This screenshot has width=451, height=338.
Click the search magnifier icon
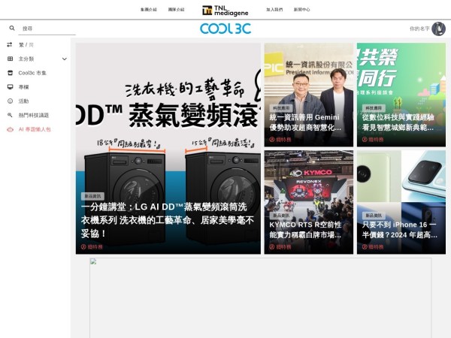point(12,29)
